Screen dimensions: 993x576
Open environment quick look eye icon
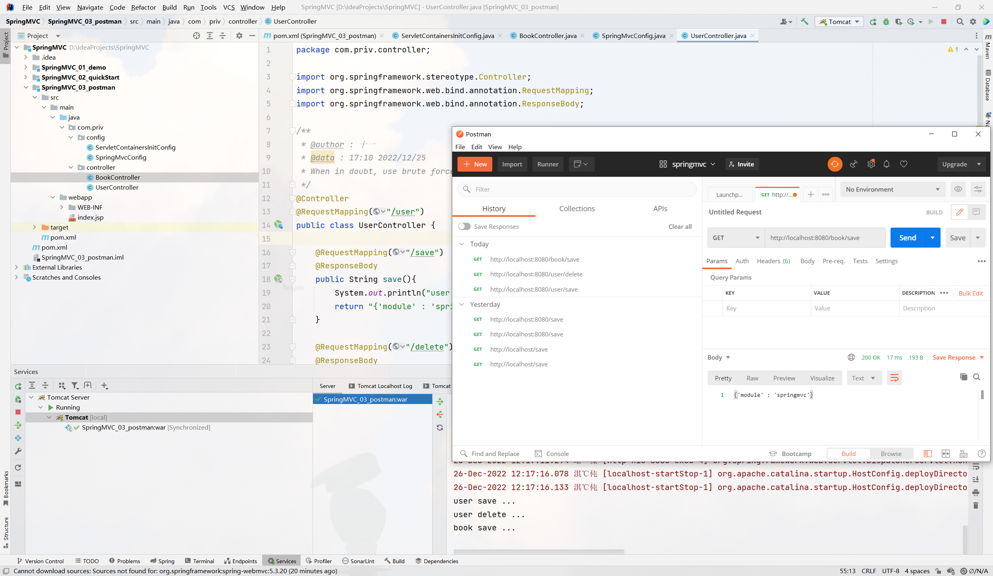point(958,189)
